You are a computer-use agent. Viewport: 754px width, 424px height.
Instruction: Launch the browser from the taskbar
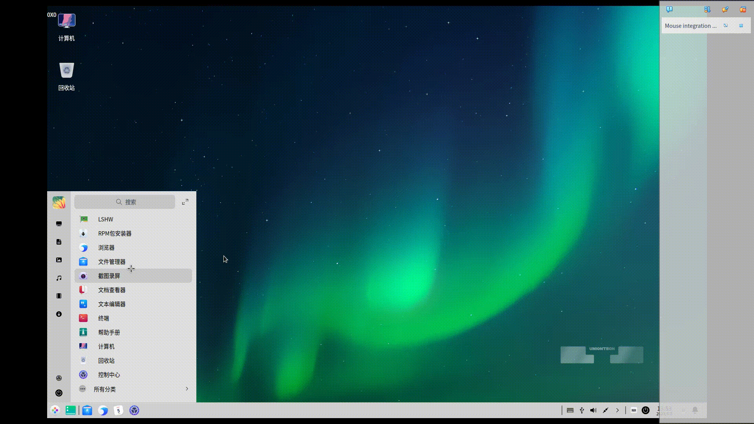coord(103,410)
